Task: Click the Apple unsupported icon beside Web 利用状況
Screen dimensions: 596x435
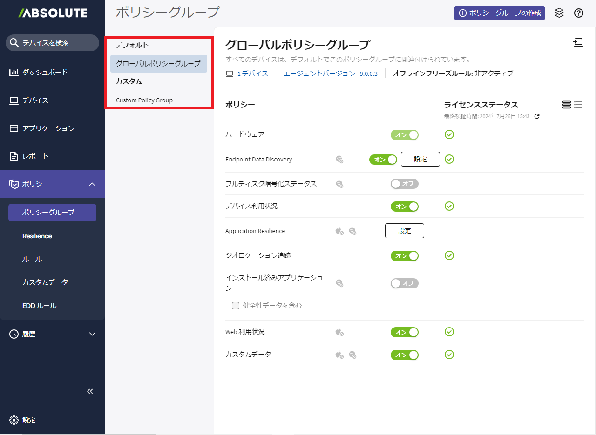Action: (339, 332)
